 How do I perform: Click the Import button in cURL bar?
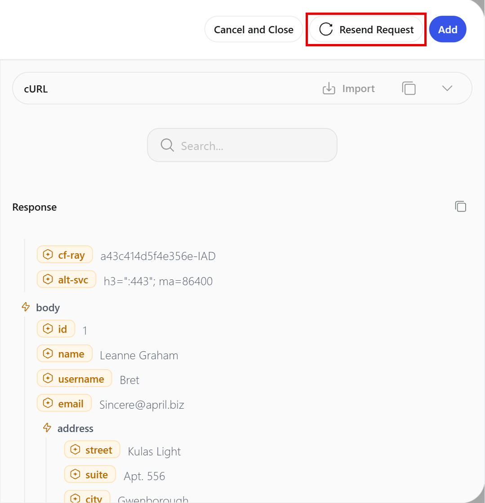pos(349,88)
